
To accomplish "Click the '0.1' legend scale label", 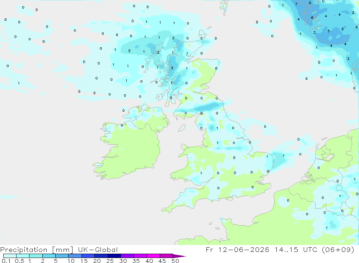I will coord(6,261).
